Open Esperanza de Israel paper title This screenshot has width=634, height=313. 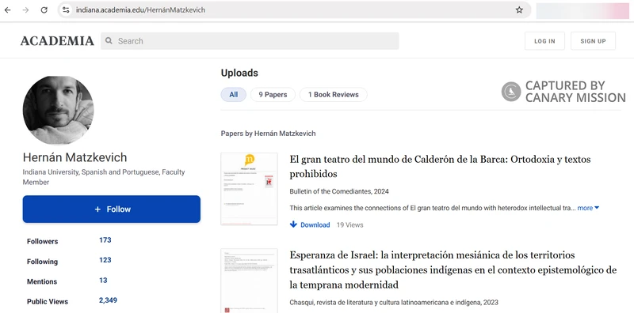pyautogui.click(x=453, y=270)
